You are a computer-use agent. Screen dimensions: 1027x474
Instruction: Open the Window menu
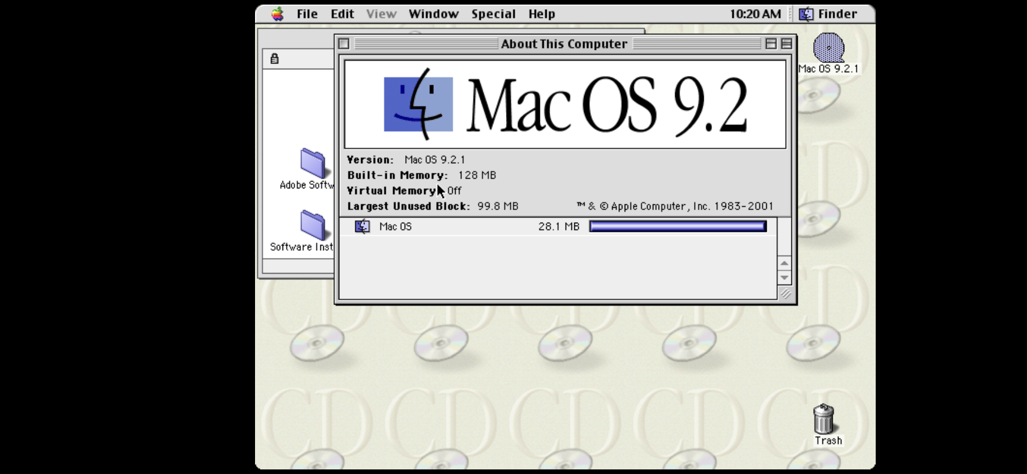pyautogui.click(x=433, y=14)
